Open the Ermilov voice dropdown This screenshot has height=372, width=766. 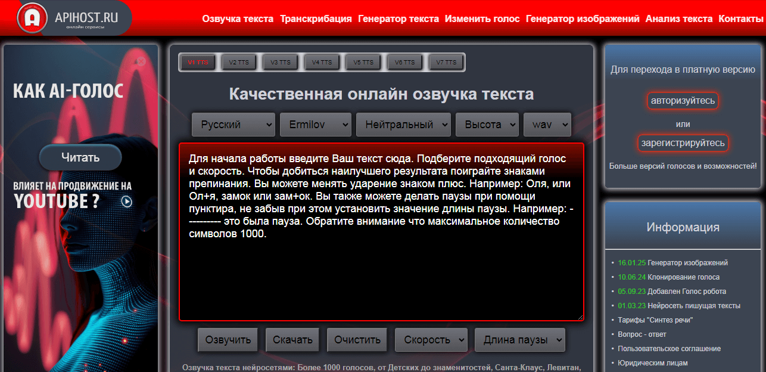pyautogui.click(x=316, y=125)
